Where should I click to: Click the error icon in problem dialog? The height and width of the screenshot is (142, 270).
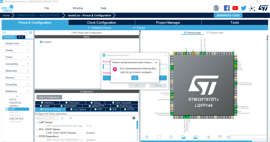[x=115, y=69]
